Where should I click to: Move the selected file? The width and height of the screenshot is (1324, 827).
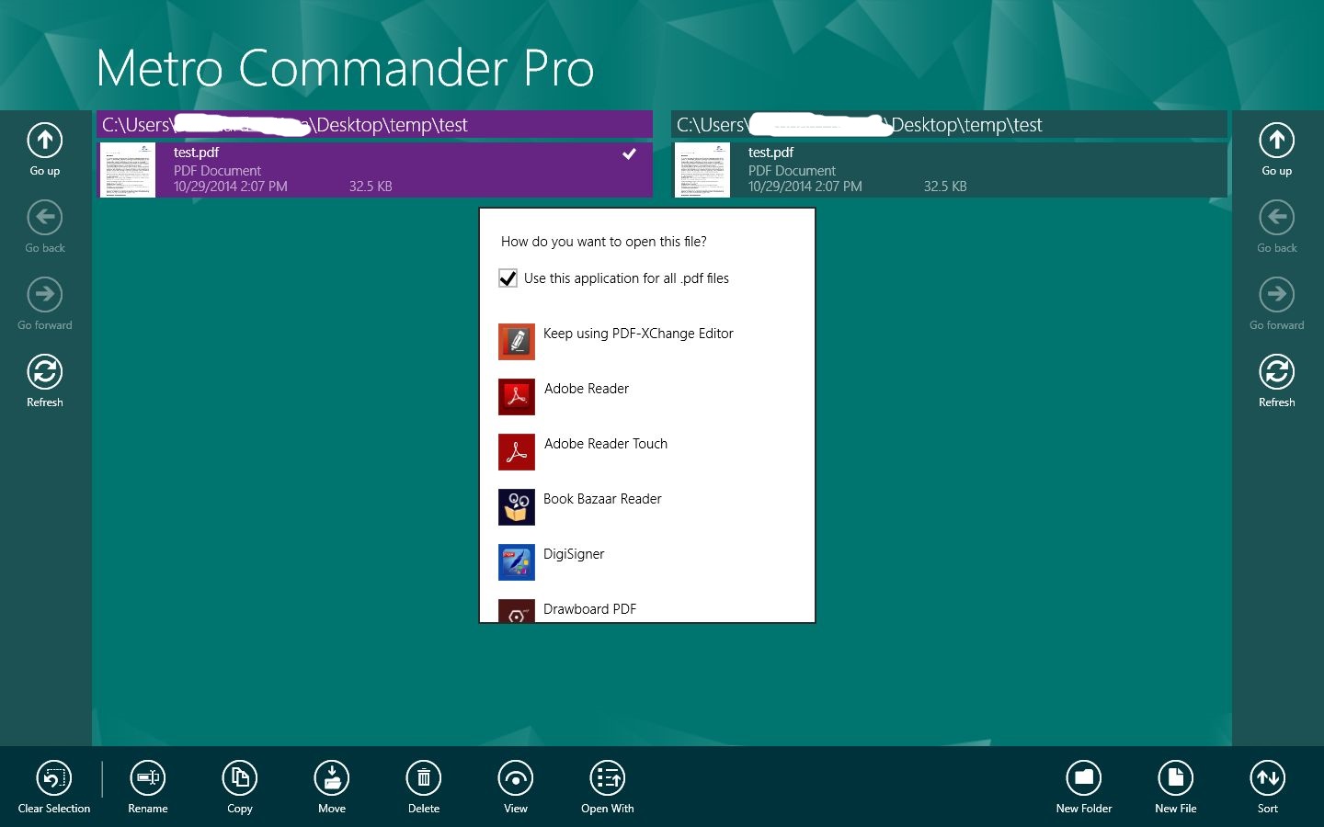coord(332,778)
